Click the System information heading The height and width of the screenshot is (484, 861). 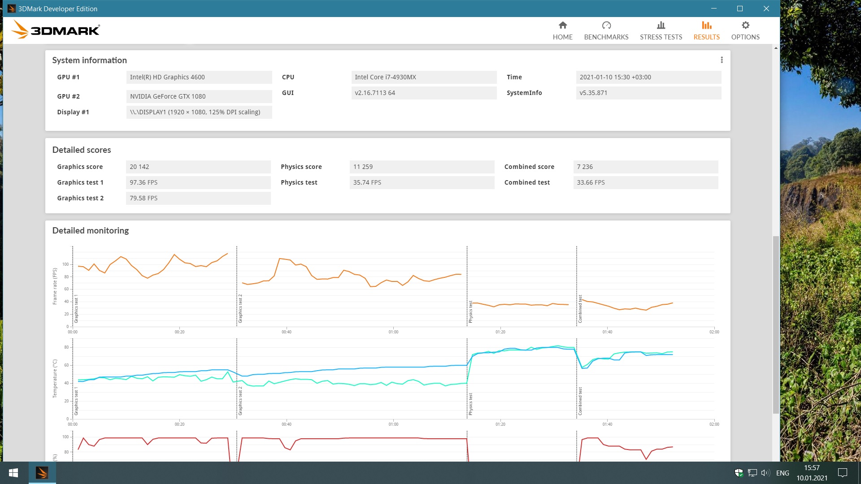click(89, 60)
